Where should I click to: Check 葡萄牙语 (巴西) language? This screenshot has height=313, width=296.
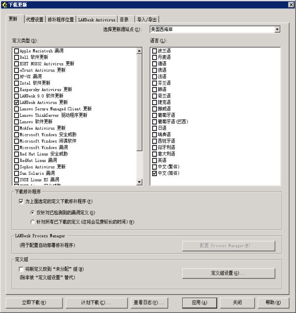154,122
